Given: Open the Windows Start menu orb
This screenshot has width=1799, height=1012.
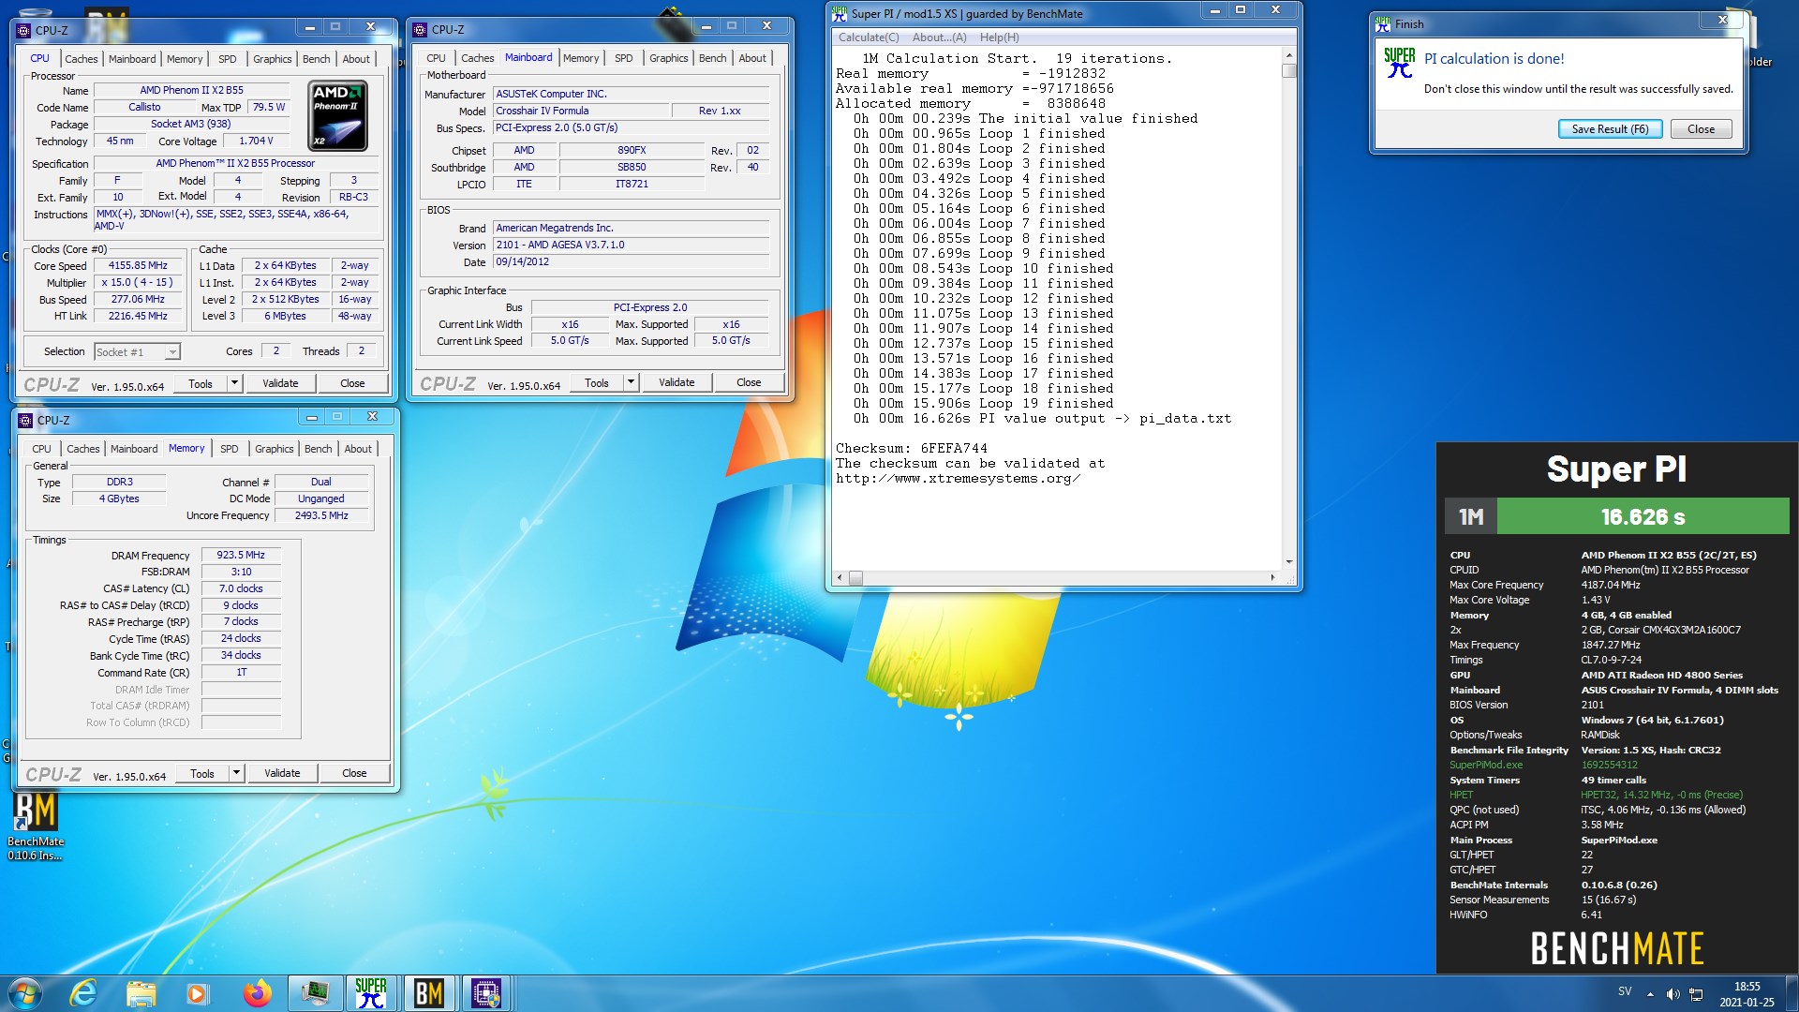Looking at the screenshot, I should 25,993.
